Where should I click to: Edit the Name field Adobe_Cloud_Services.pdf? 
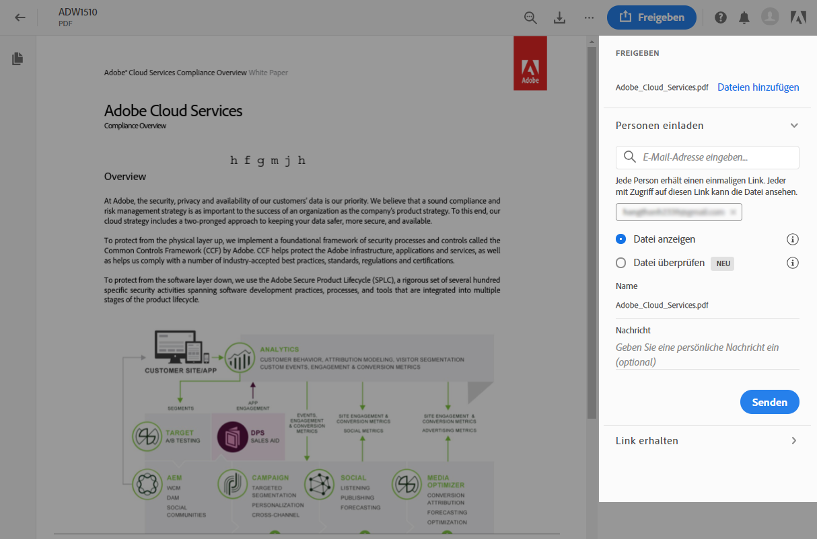tap(707, 305)
